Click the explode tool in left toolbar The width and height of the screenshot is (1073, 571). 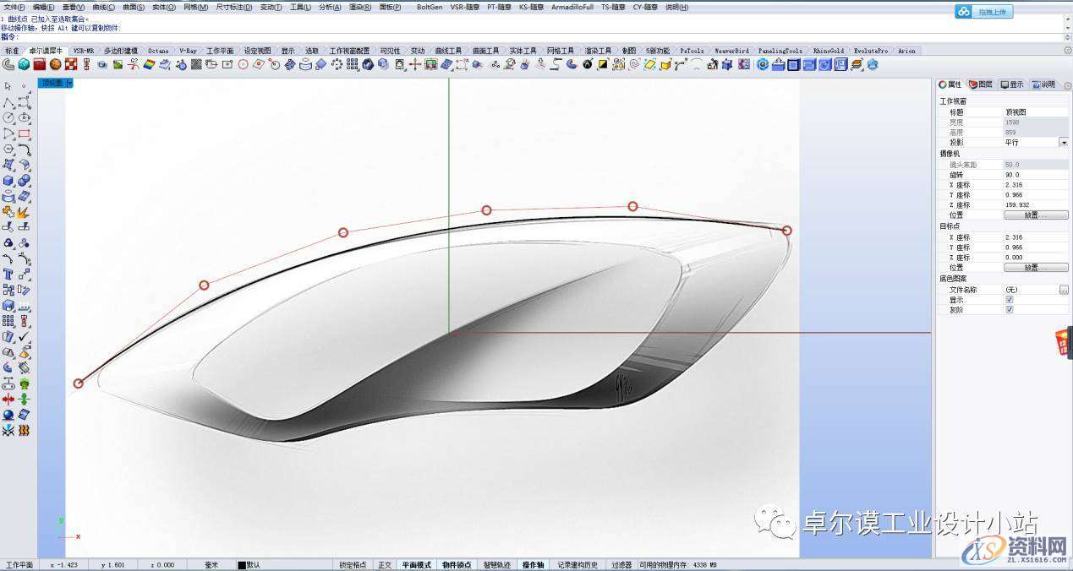[24, 212]
